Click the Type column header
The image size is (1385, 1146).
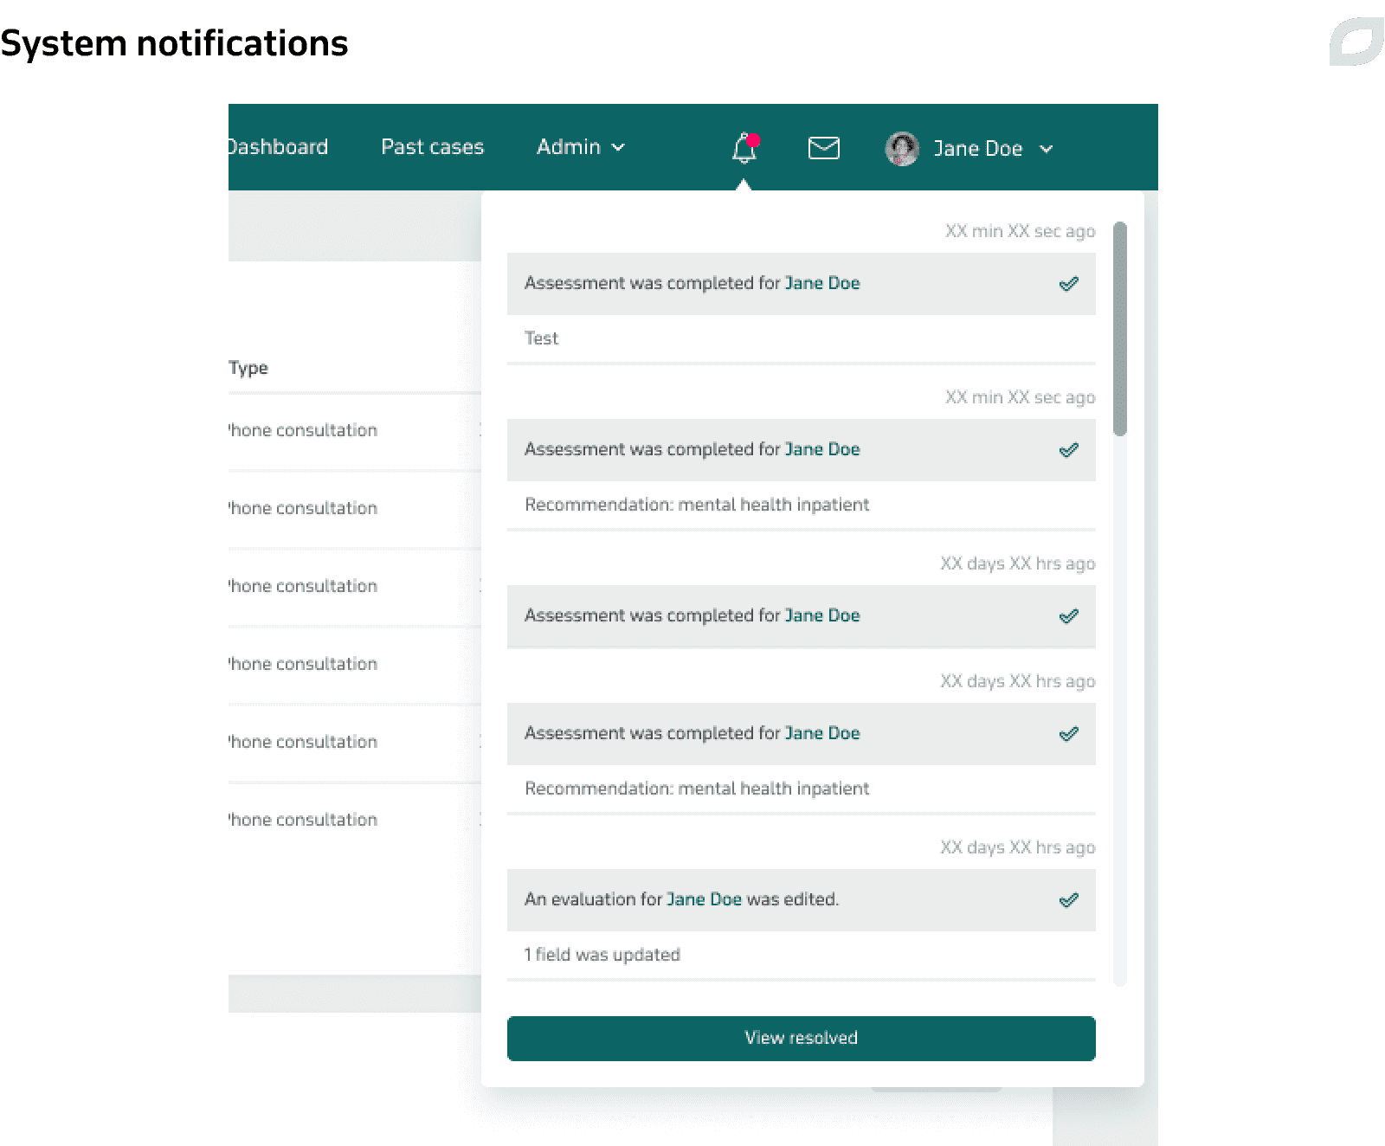pos(248,368)
